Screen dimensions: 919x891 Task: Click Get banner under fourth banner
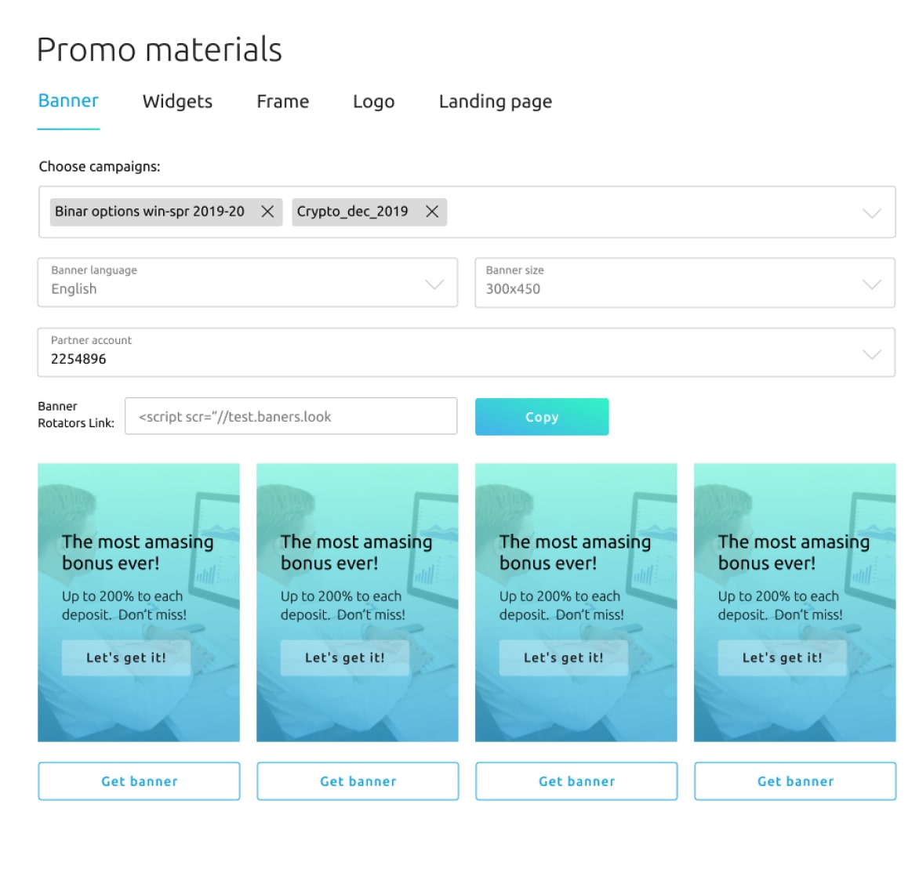click(x=795, y=781)
